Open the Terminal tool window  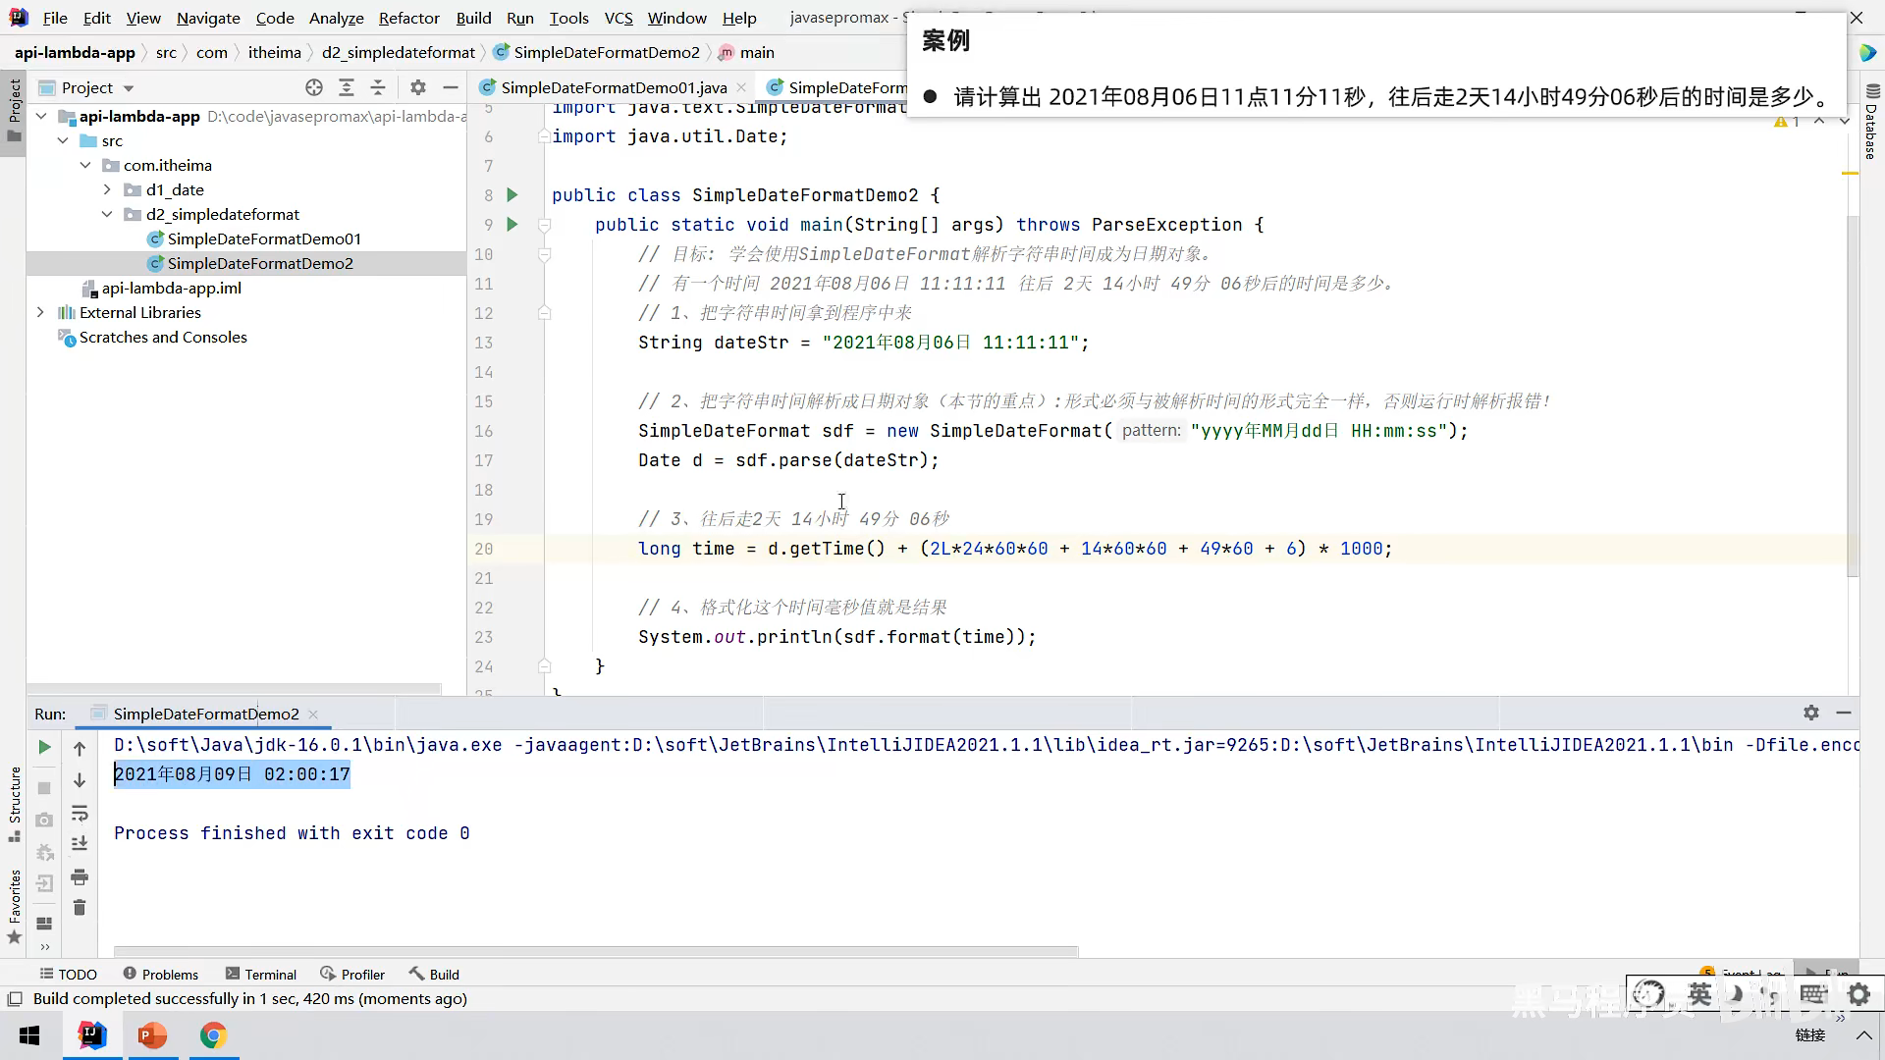click(x=260, y=975)
